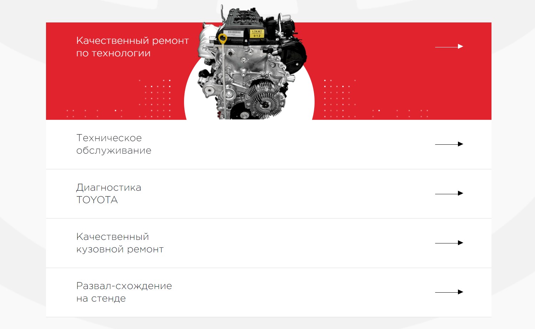Screen dimensions: 535x329
Task: Click arrow beside Качественный кузовной ремонт
Action: click(449, 243)
